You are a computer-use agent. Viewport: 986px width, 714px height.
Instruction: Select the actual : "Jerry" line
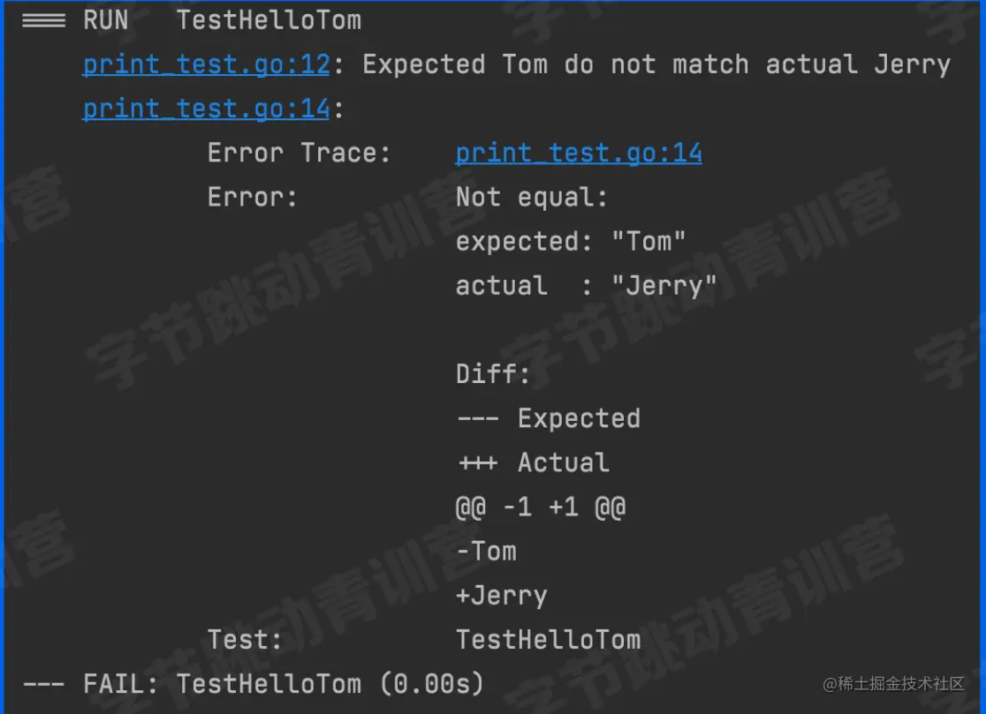(x=586, y=286)
